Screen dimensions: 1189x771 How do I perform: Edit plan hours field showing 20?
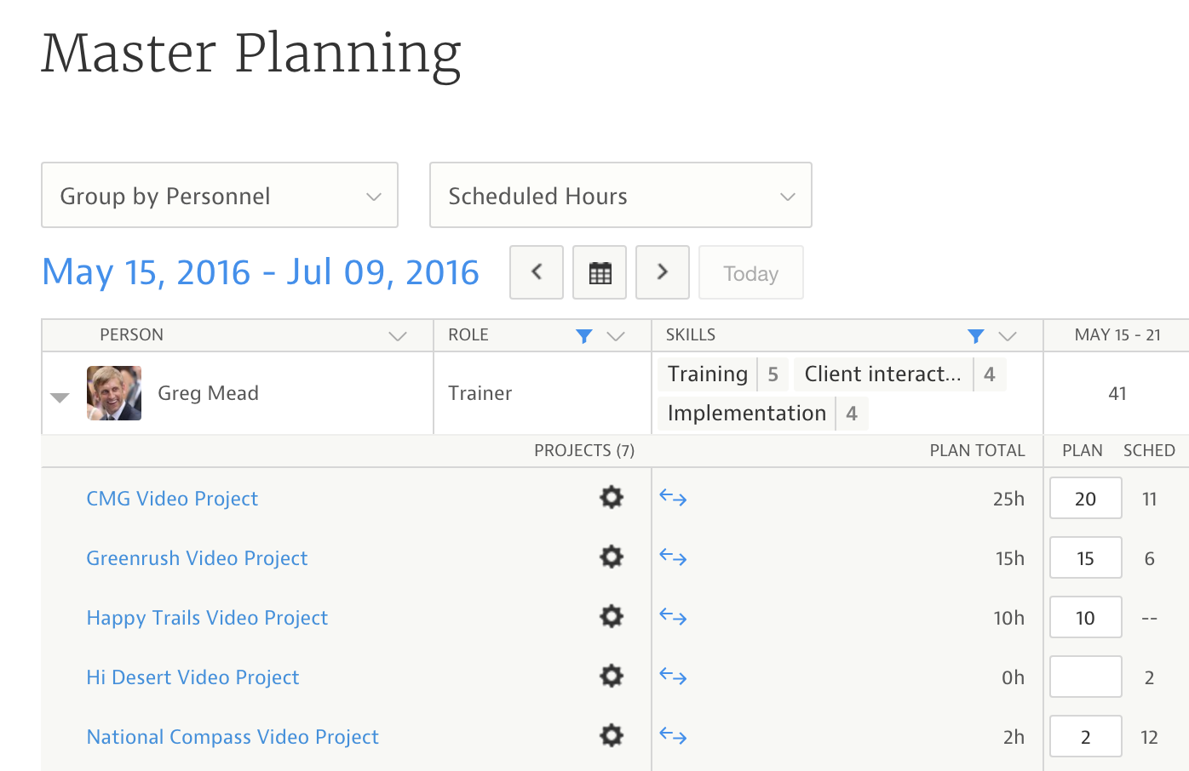(x=1085, y=499)
